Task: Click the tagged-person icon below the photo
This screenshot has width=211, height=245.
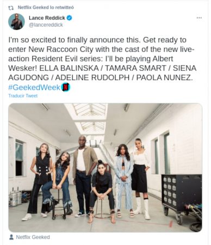Action: pyautogui.click(x=11, y=237)
